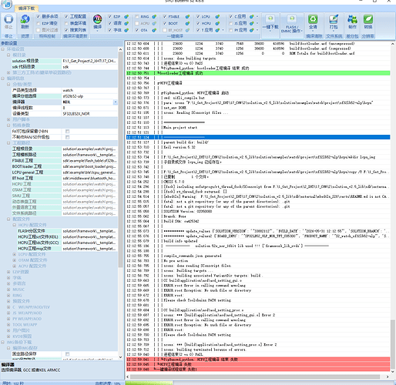Image resolution: width=396 pixels, height=385 pixels.
Task: Expand the MUSIC tree item
Action: (x=8, y=290)
